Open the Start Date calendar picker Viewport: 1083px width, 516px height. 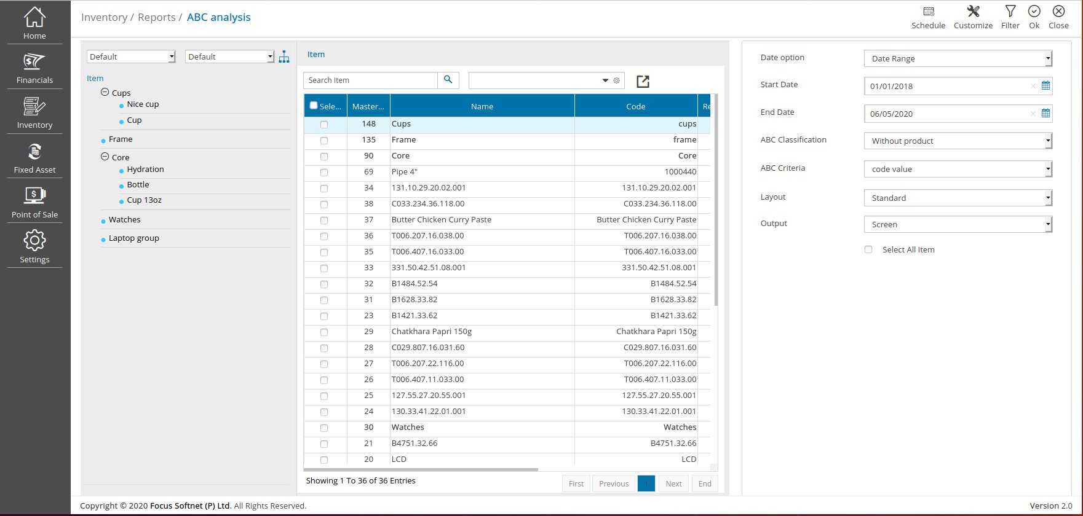pyautogui.click(x=1045, y=86)
